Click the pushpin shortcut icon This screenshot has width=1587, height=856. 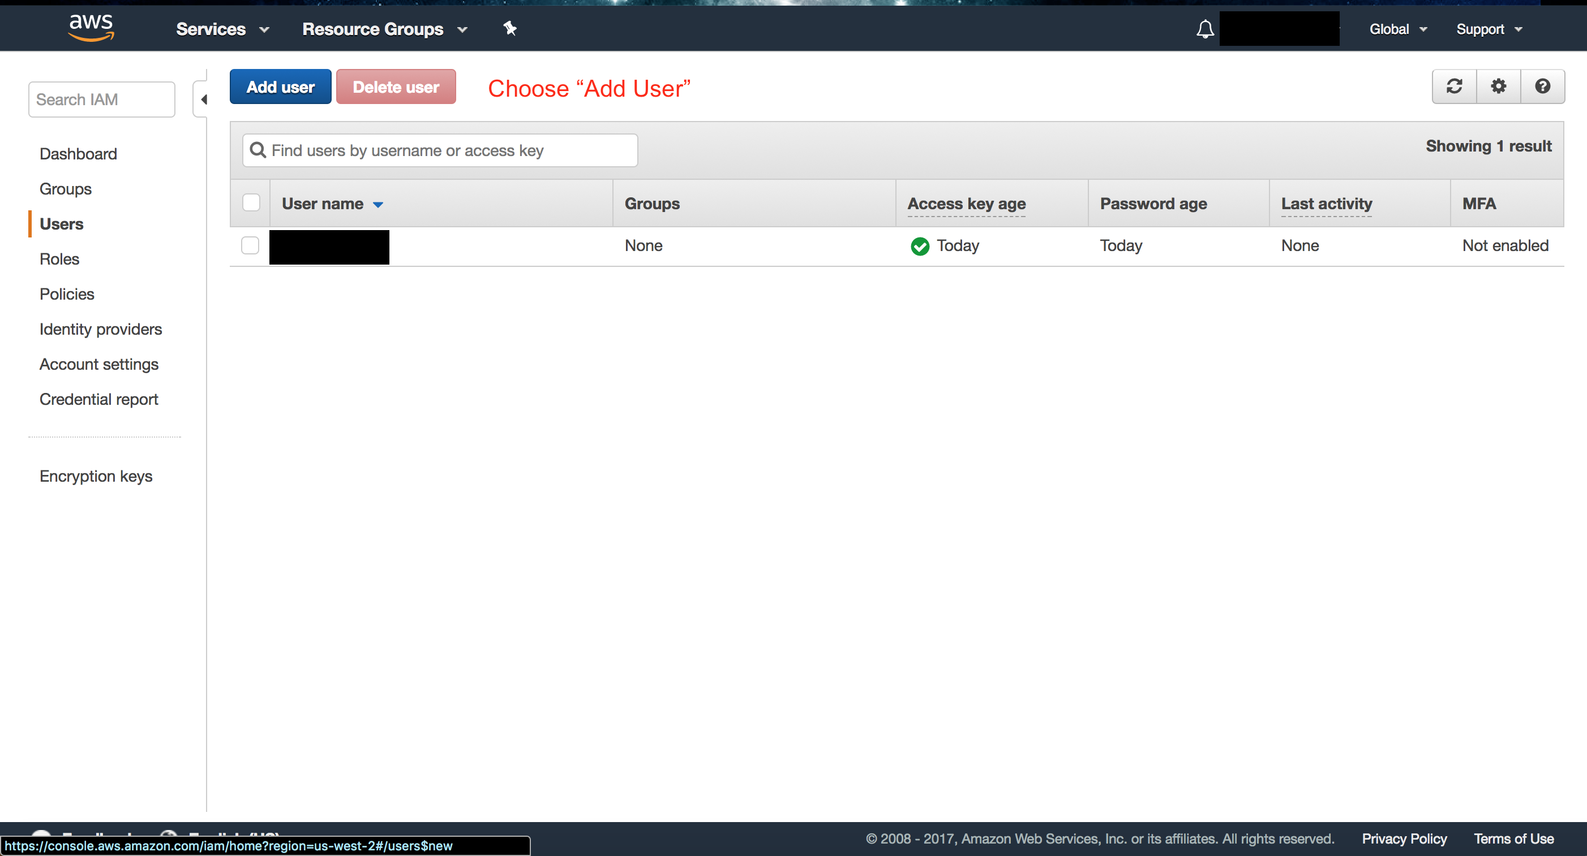pyautogui.click(x=509, y=28)
